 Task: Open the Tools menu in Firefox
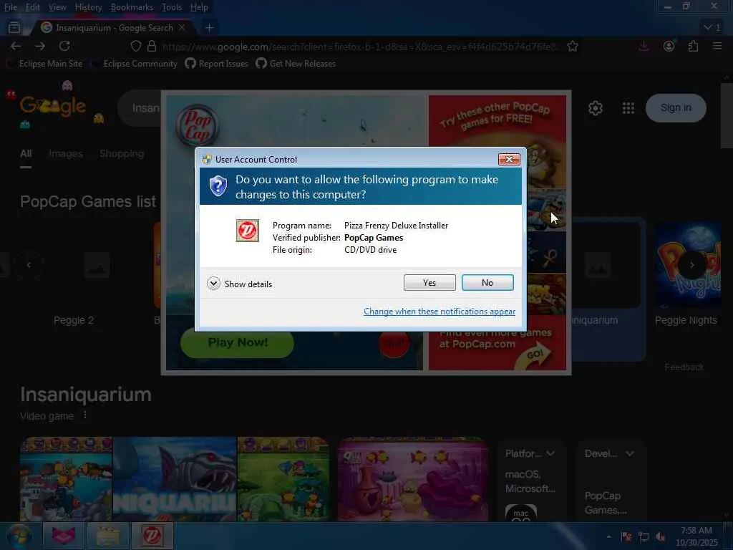pyautogui.click(x=172, y=7)
